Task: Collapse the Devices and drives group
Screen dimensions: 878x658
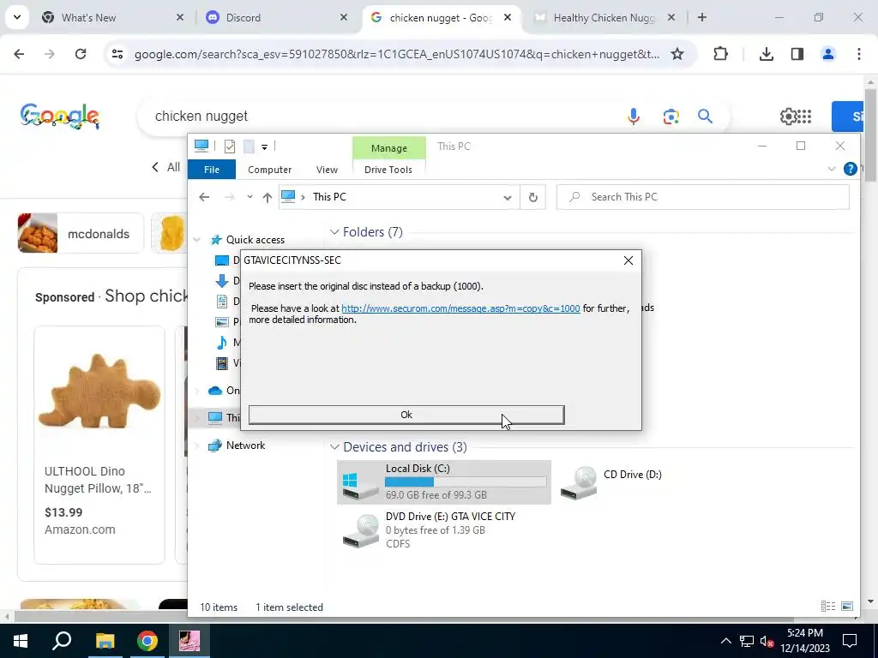Action: coord(334,447)
